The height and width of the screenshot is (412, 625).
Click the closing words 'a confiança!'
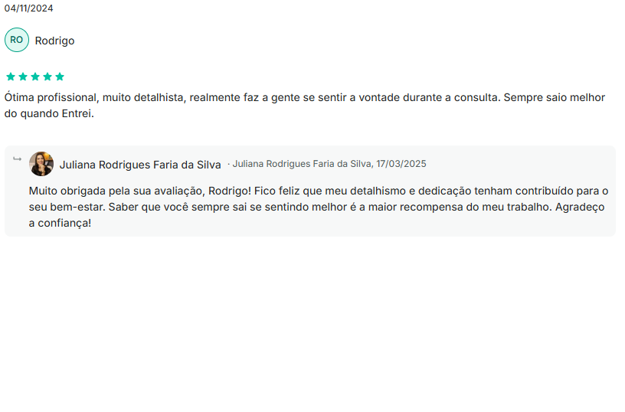(x=60, y=223)
